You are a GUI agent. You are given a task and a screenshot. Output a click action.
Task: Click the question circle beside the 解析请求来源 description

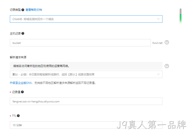point(167,66)
